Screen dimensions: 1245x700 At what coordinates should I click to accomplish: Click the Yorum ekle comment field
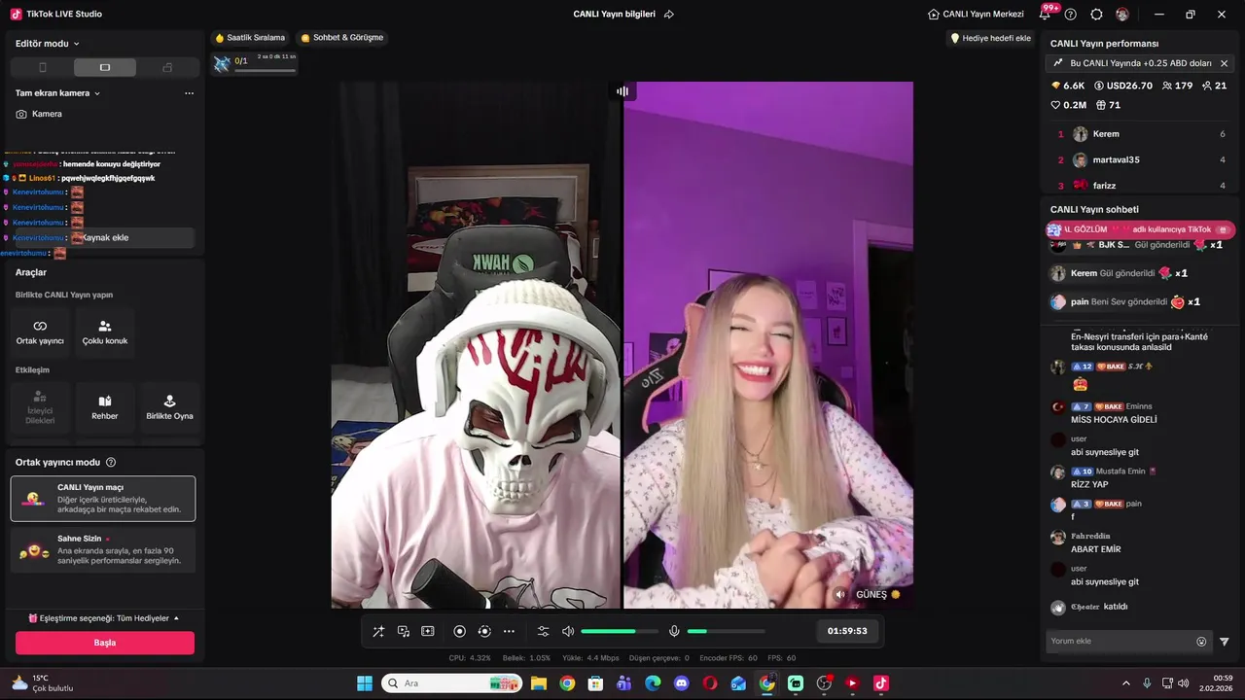point(1122,641)
